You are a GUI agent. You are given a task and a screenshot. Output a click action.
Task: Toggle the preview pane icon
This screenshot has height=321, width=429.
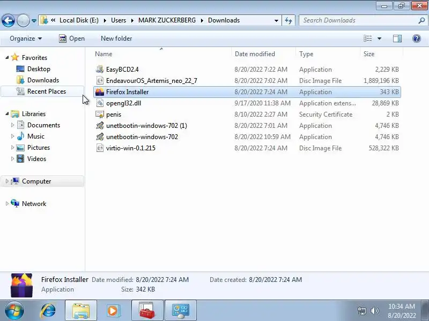[397, 39]
